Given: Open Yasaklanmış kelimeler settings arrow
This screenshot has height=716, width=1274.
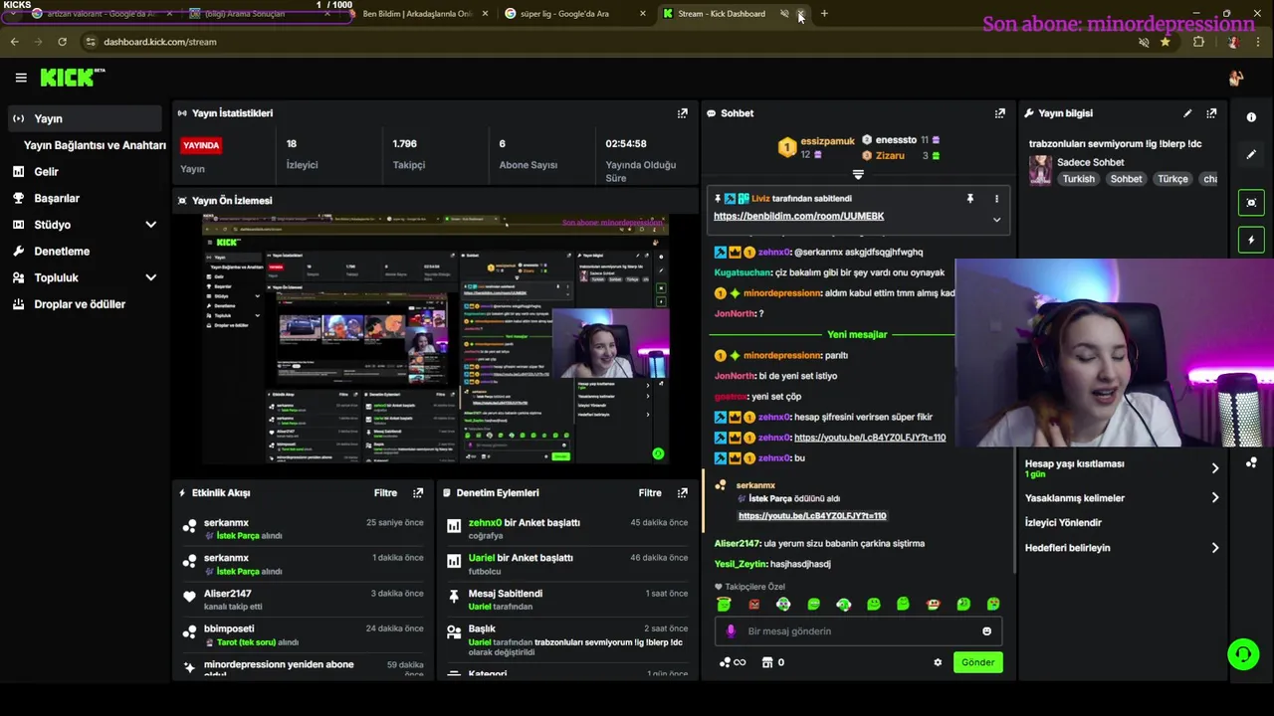Looking at the screenshot, I should point(1214,497).
